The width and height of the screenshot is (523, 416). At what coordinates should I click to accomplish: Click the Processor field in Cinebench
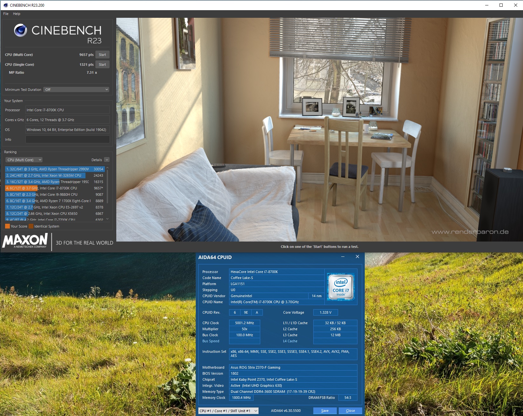pyautogui.click(x=67, y=110)
